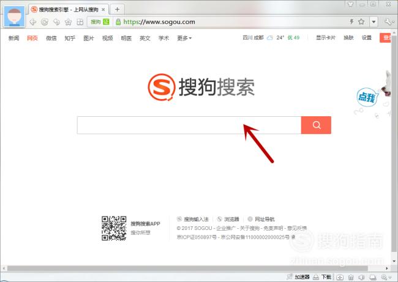Open the 学术 search category
The image size is (398, 282).
click(x=163, y=39)
